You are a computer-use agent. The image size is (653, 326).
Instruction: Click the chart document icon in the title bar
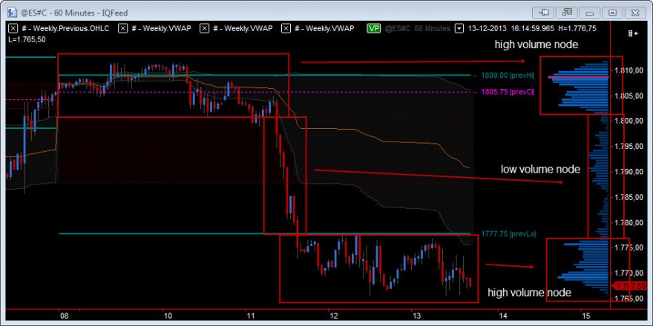pos(11,13)
